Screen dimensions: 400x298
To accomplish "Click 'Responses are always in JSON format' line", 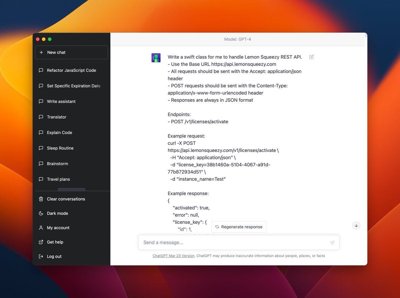I will (210, 100).
